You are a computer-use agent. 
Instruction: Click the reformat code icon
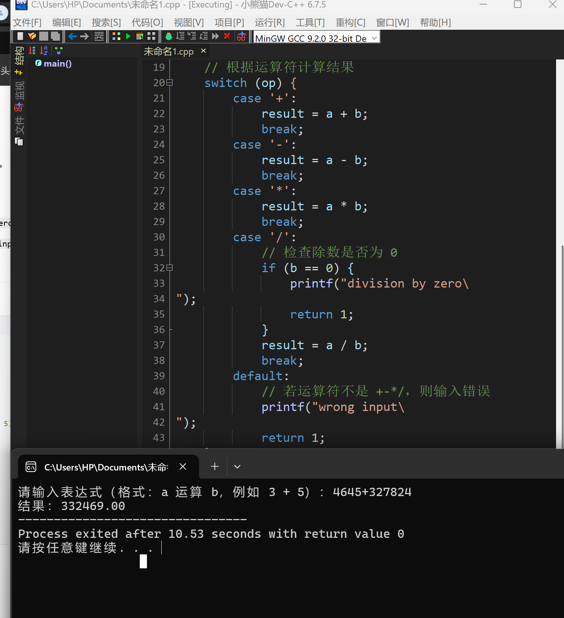pos(99,36)
